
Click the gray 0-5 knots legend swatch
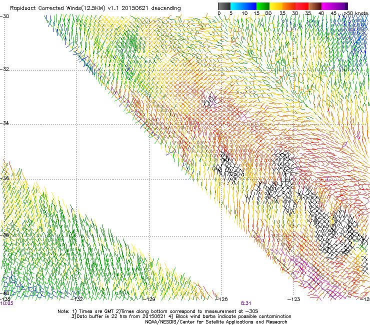click(x=224, y=6)
